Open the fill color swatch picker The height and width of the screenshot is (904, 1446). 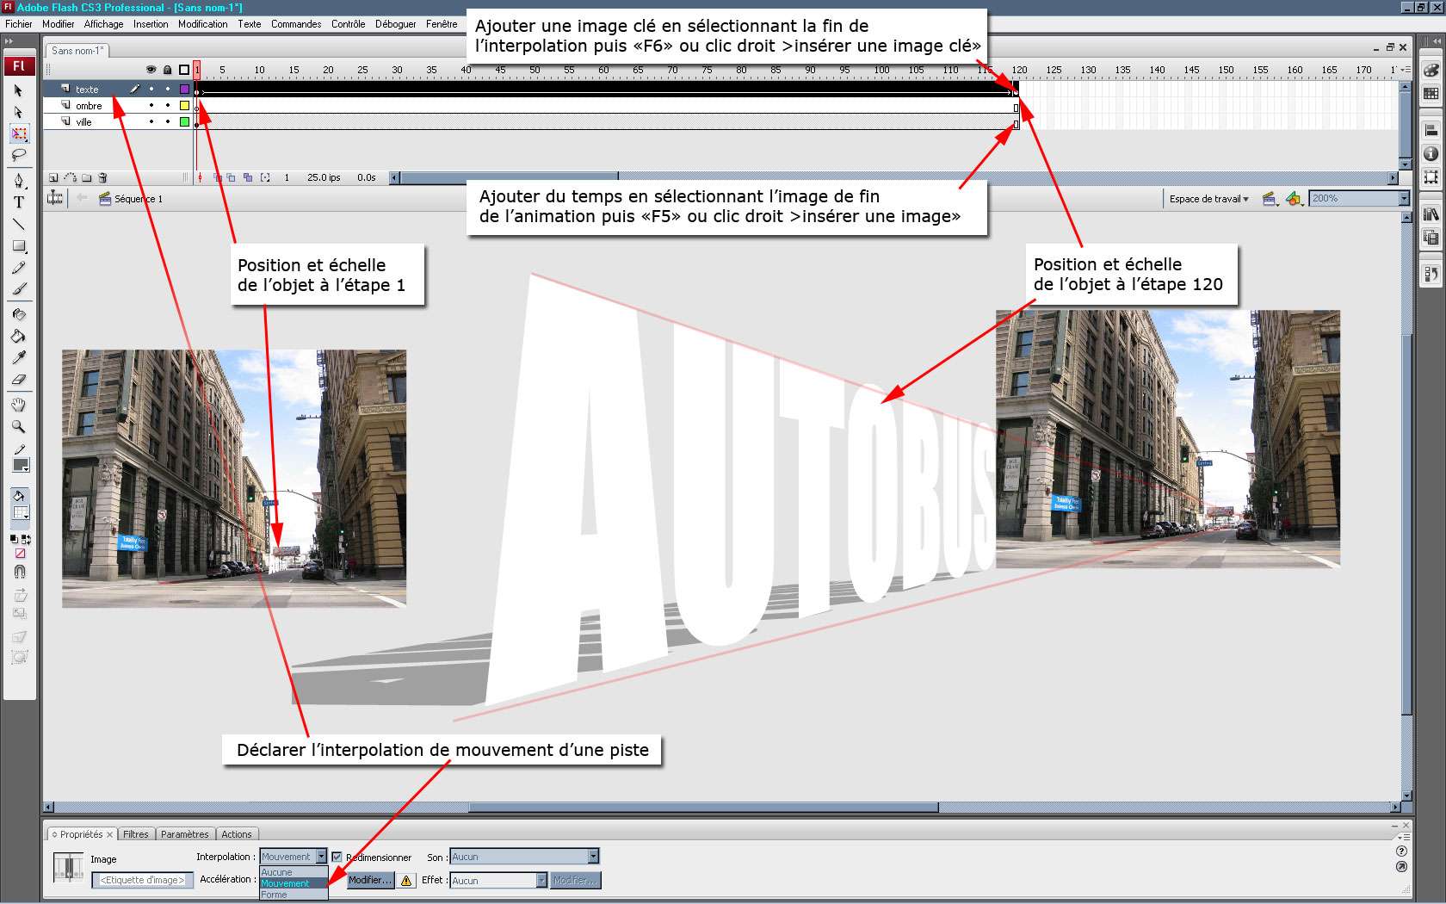[x=21, y=514]
